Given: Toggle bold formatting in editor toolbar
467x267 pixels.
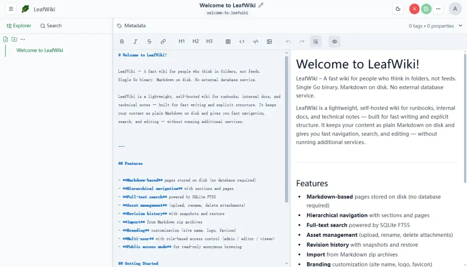Looking at the screenshot, I should 122,41.
